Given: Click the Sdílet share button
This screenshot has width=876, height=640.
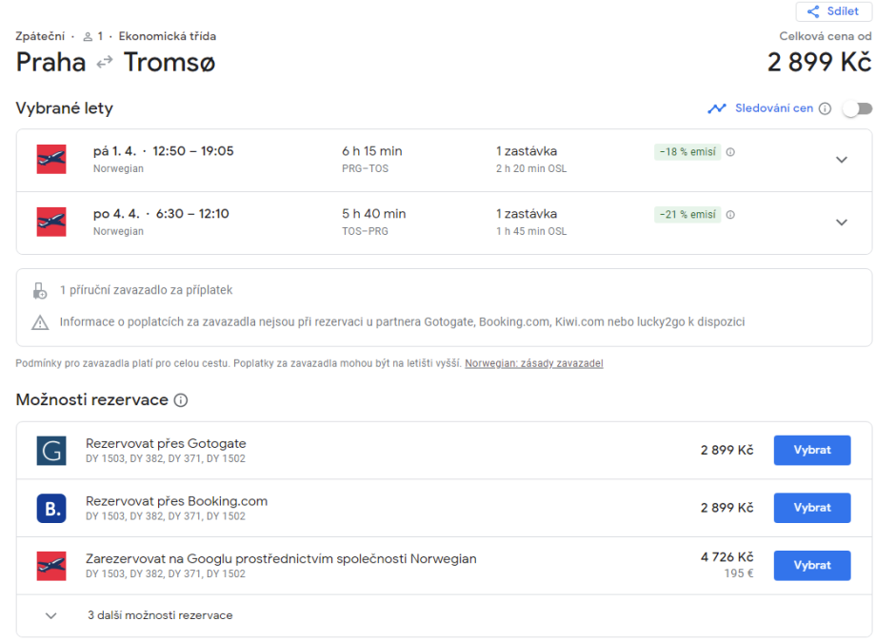Looking at the screenshot, I should pyautogui.click(x=833, y=11).
